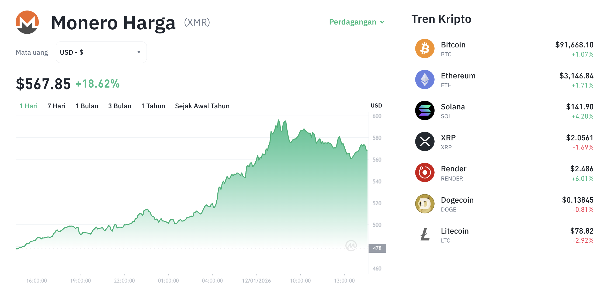The width and height of the screenshot is (597, 284).
Task: Click the Bitcoin coin icon
Action: click(425, 49)
